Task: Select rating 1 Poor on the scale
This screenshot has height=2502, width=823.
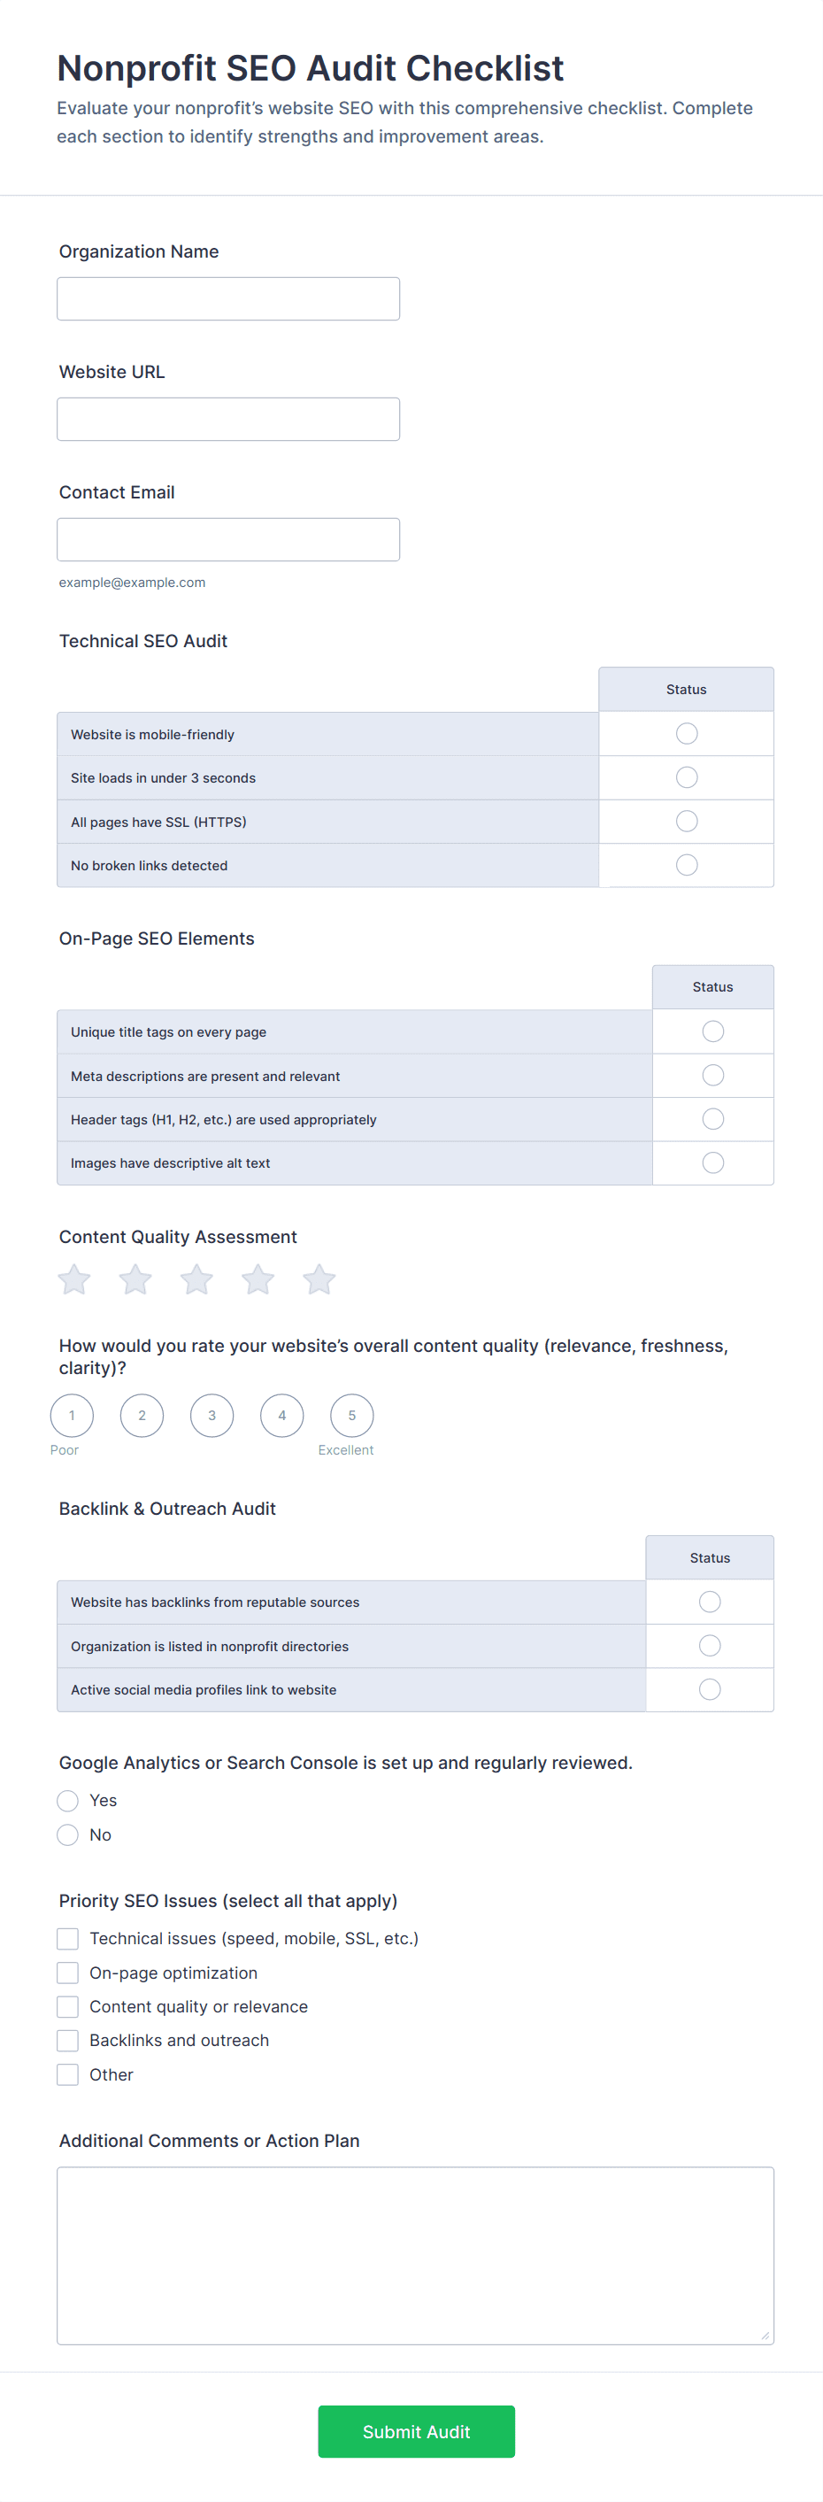Action: pos(72,1415)
